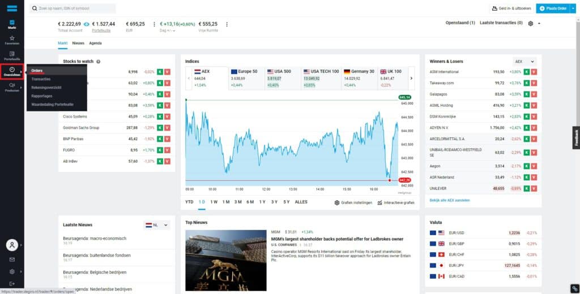Screen dimensions: 580x294
Task: Set chart range to YTD
Action: coord(189,202)
